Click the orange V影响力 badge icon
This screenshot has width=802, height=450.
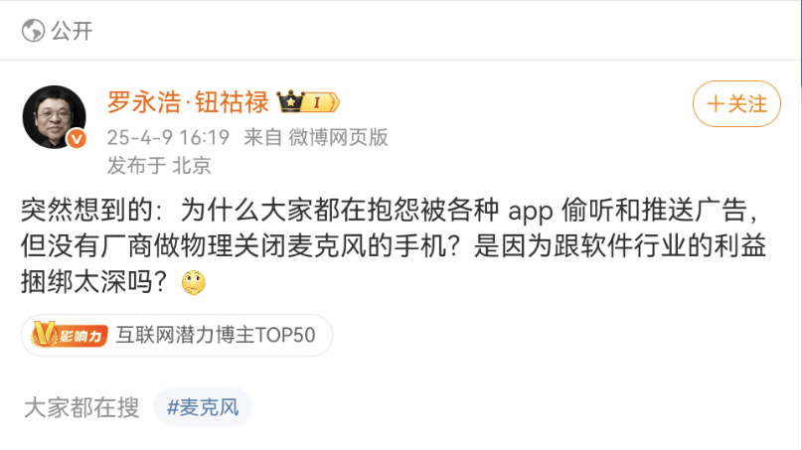coord(69,335)
